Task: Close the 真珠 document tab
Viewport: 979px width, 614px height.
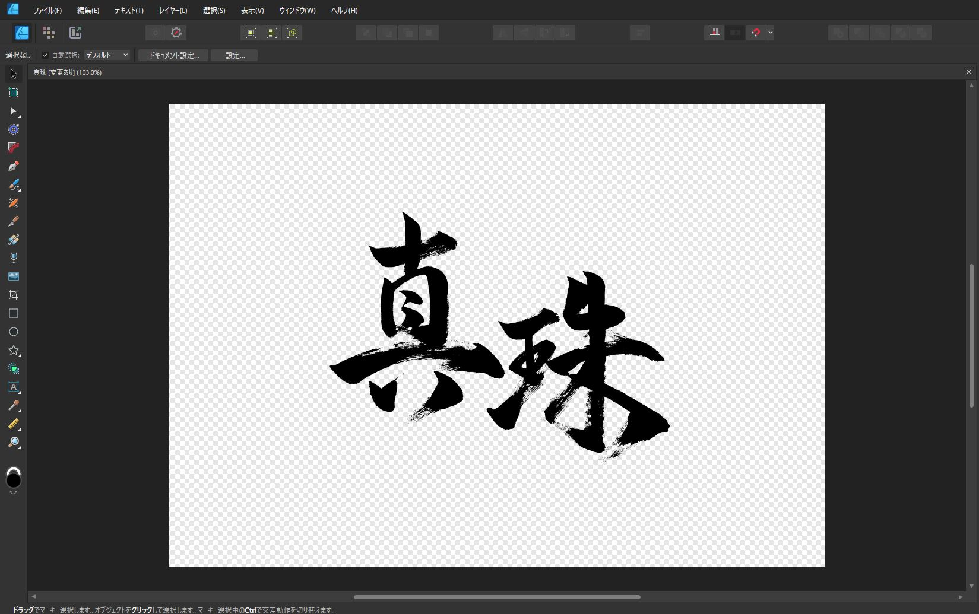Action: 968,72
